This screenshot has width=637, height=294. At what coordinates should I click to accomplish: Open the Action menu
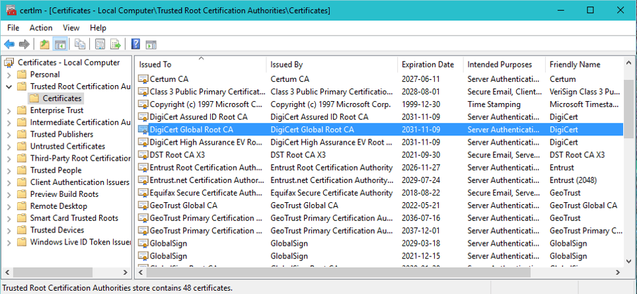pos(41,28)
